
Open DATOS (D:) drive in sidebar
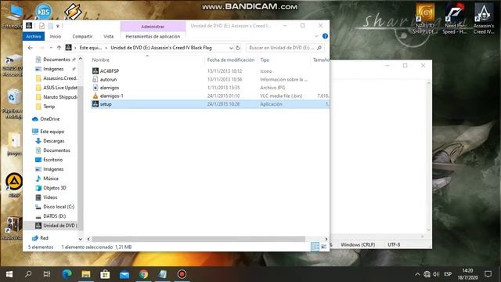pyautogui.click(x=50, y=216)
